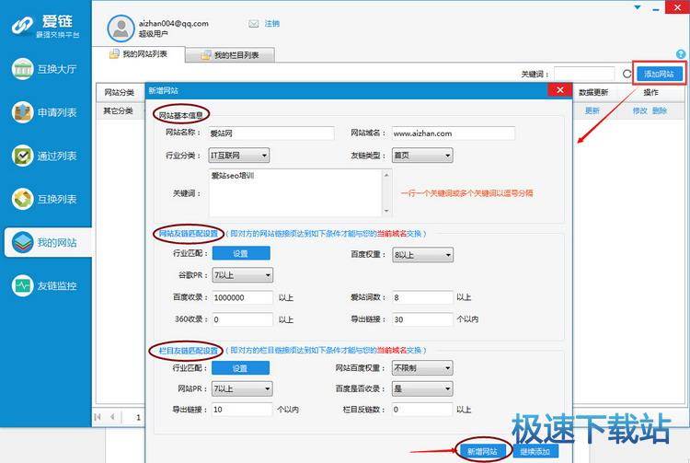Image resolution: width=690 pixels, height=463 pixels.
Task: Click the 数据更新 column header
Action: (x=593, y=92)
